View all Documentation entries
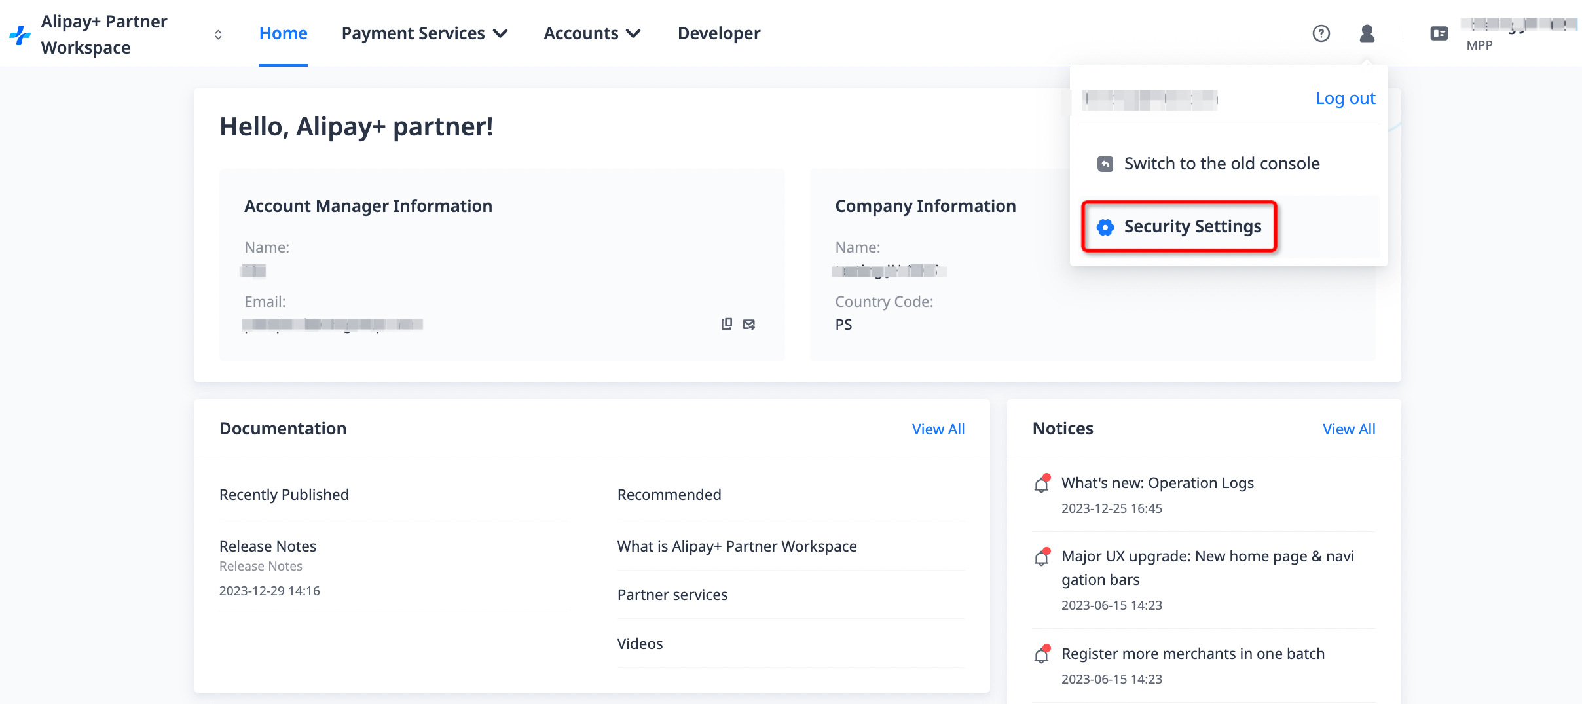 point(938,429)
